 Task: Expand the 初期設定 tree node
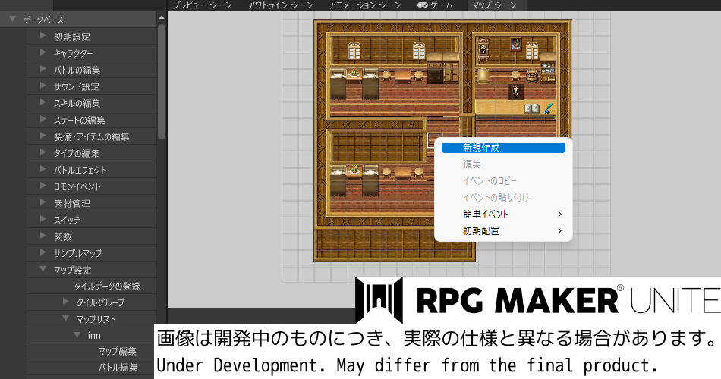[43, 36]
